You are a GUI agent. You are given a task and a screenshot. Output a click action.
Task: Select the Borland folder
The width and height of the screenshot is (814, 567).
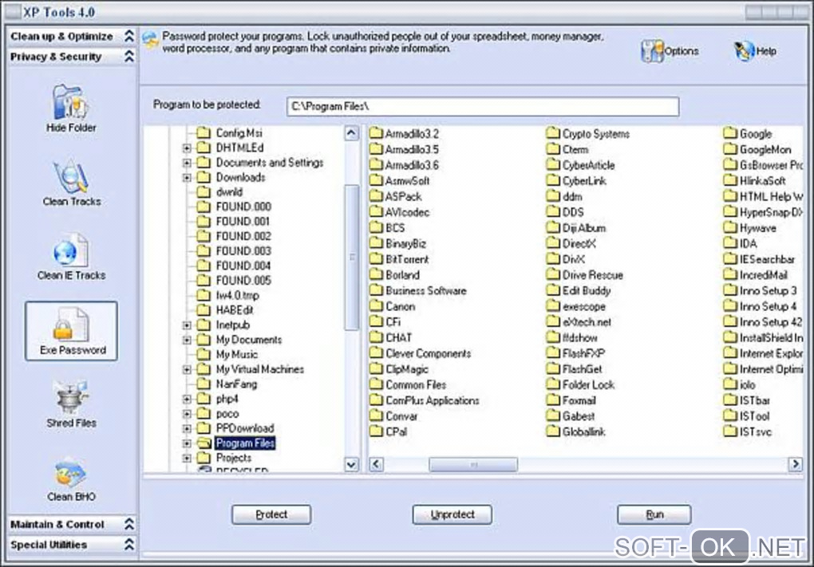(x=394, y=274)
